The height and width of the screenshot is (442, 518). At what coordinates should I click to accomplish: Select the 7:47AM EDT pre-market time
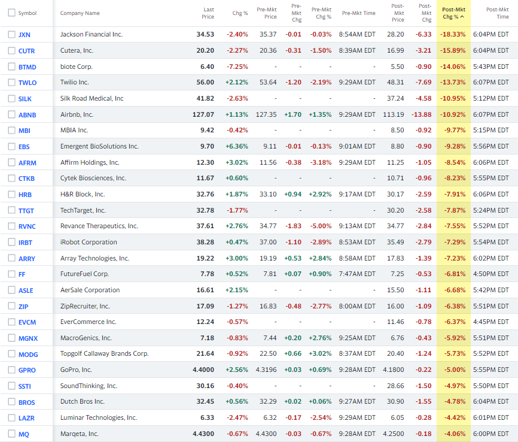[357, 274]
